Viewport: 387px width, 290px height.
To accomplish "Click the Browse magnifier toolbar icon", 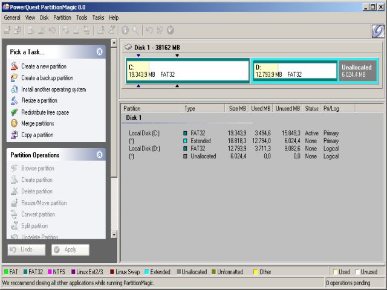I will 135,30.
